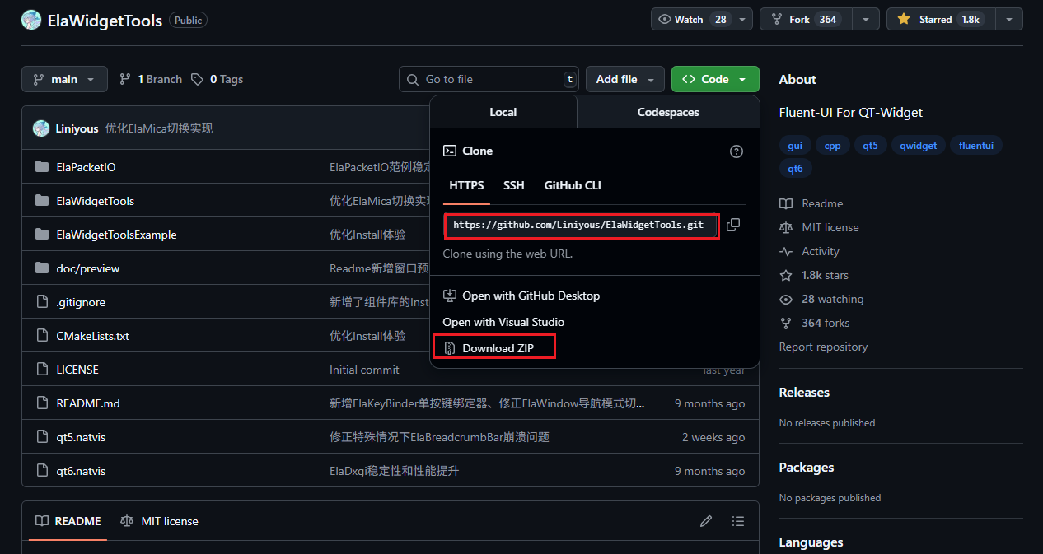
Task: Click the star icon in Starred button
Action: pos(904,19)
